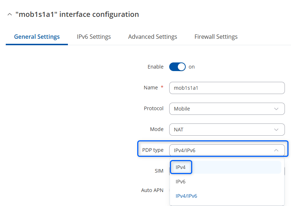This screenshot has width=291, height=206.
Task: Open the Firewall Settings tab
Action: coord(216,37)
